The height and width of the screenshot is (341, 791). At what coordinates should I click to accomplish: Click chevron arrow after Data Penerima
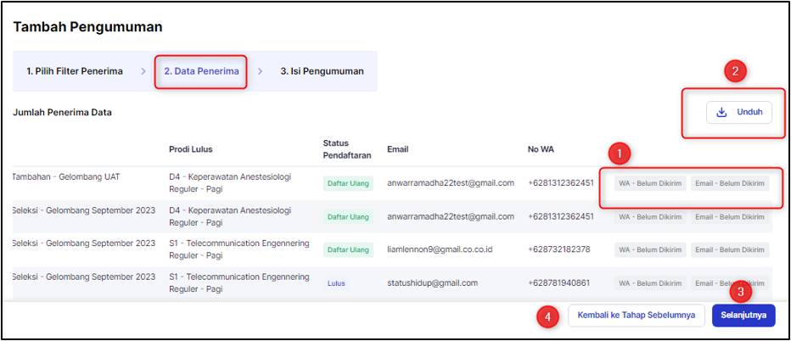coord(261,71)
